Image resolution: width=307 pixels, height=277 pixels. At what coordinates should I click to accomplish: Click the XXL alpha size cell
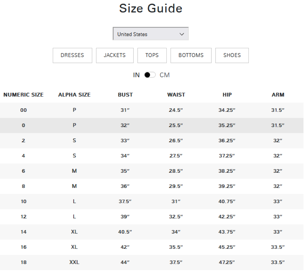[74, 262]
